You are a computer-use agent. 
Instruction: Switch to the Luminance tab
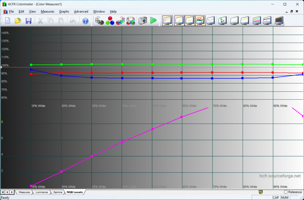click(x=42, y=192)
